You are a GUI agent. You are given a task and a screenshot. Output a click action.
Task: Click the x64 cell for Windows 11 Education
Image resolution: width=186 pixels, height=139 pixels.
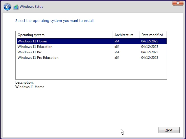point(117,47)
